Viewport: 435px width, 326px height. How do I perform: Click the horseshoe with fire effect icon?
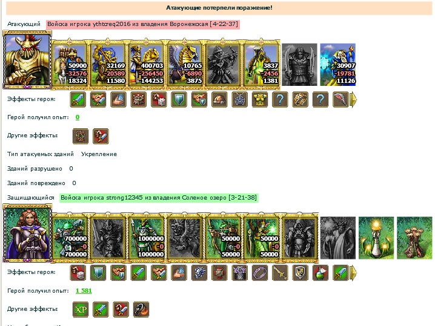tap(141, 310)
